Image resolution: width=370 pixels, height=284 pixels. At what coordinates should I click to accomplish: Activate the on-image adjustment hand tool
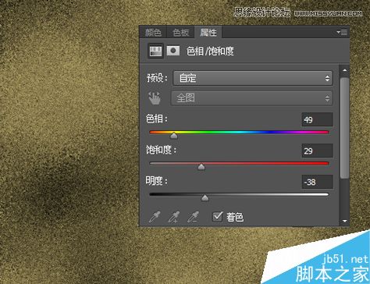tap(155, 98)
